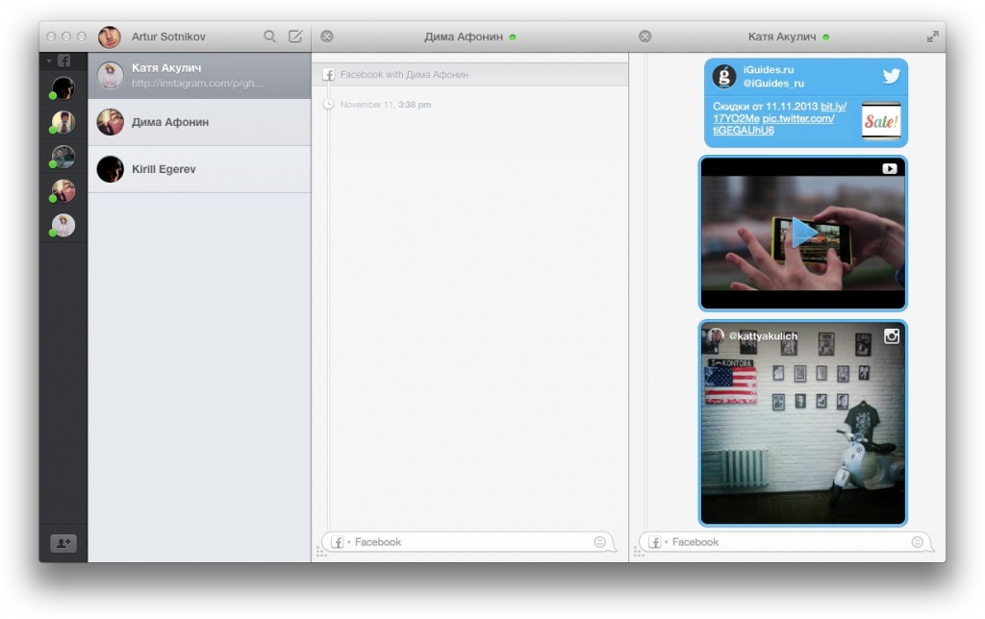The width and height of the screenshot is (985, 619).
Task: Compose a new message with pencil icon
Action: click(x=295, y=37)
